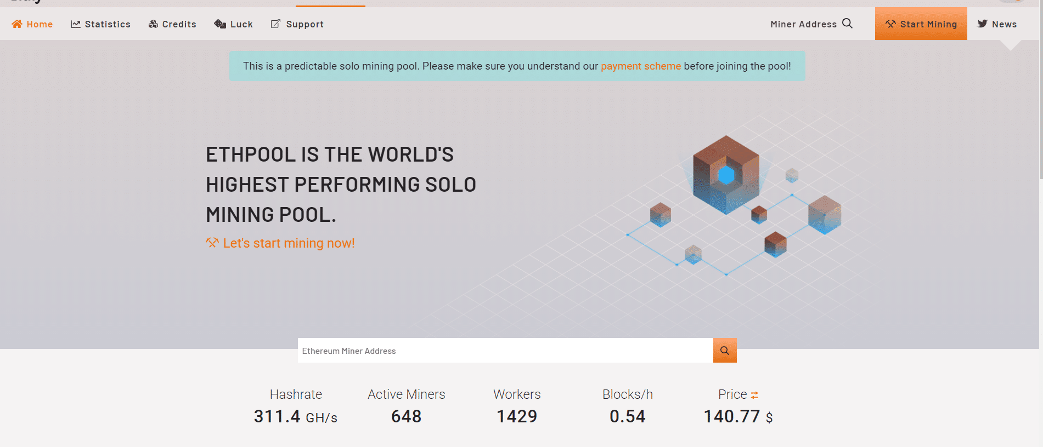Open the Statistics page

(100, 24)
